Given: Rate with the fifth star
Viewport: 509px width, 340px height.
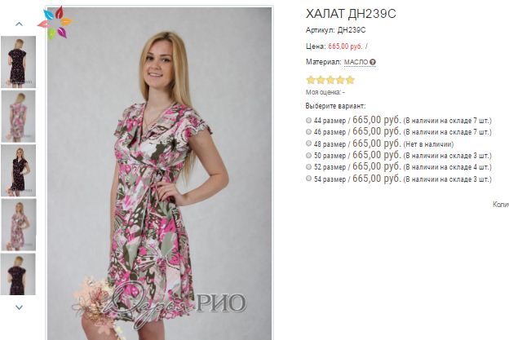Looking at the screenshot, I should [x=350, y=80].
